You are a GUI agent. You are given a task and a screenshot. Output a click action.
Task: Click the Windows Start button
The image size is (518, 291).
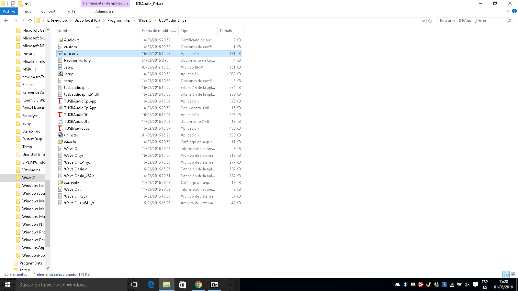pyautogui.click(x=8, y=285)
